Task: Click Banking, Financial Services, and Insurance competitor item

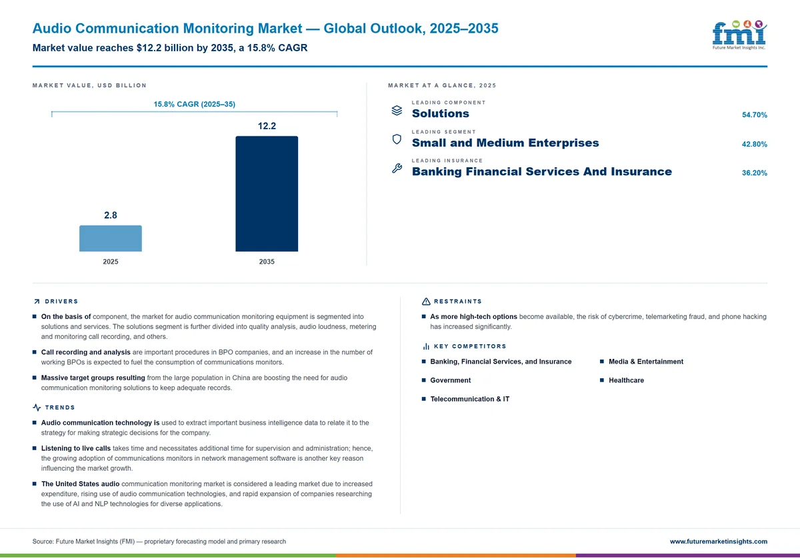Action: [x=501, y=362]
